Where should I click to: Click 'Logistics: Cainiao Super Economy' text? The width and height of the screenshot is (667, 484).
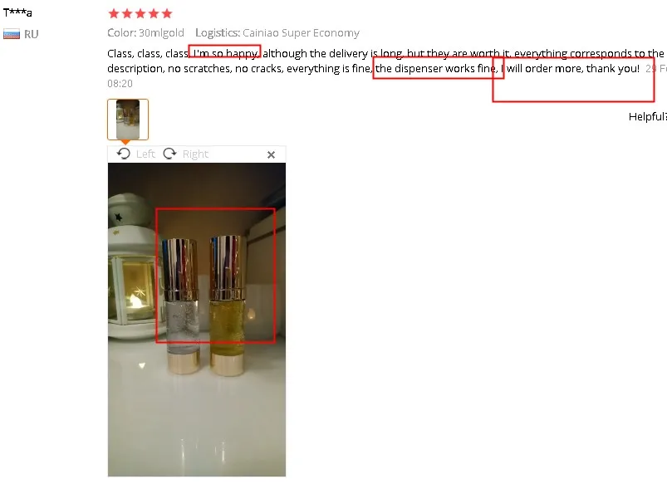click(x=277, y=32)
